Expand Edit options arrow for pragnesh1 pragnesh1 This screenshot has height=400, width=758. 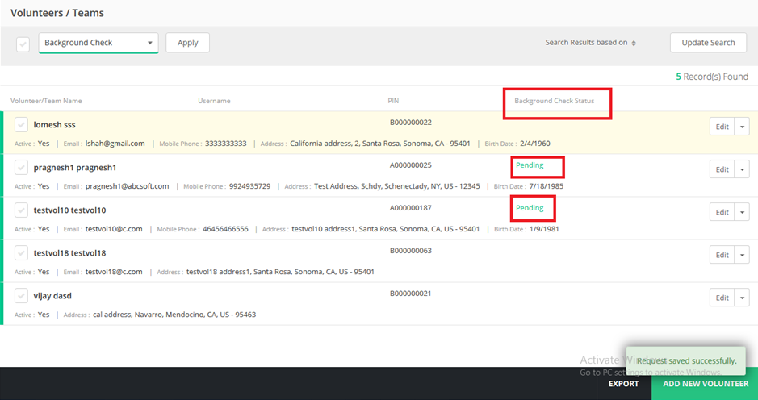(742, 169)
